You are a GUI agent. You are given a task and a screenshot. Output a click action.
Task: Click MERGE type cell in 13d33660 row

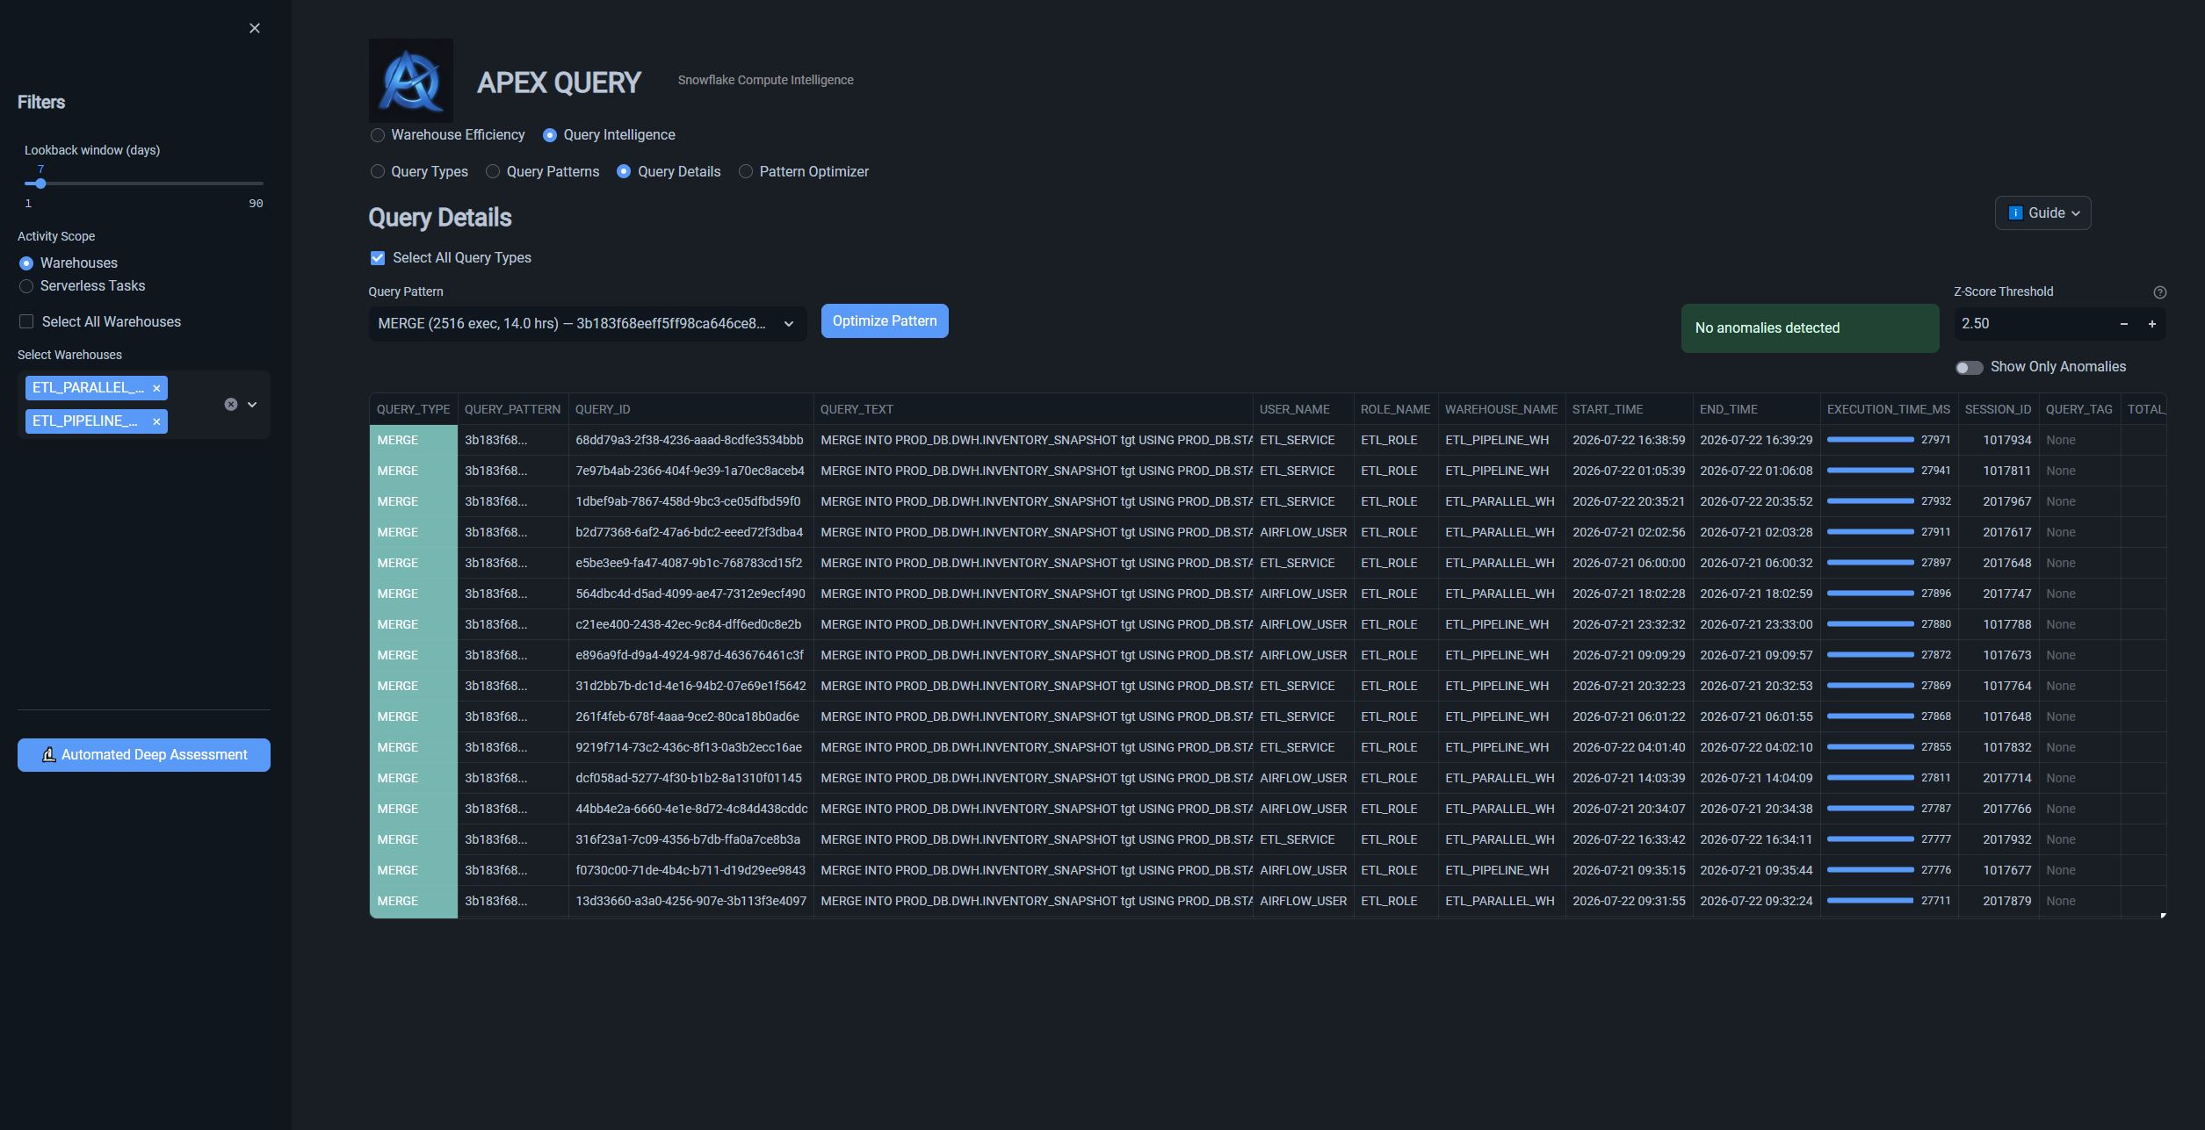point(413,902)
